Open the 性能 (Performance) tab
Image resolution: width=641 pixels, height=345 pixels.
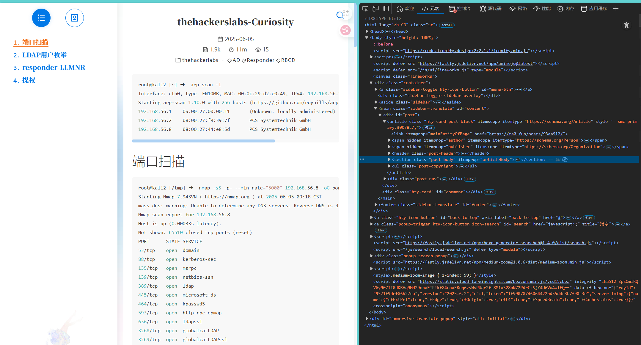542,9
